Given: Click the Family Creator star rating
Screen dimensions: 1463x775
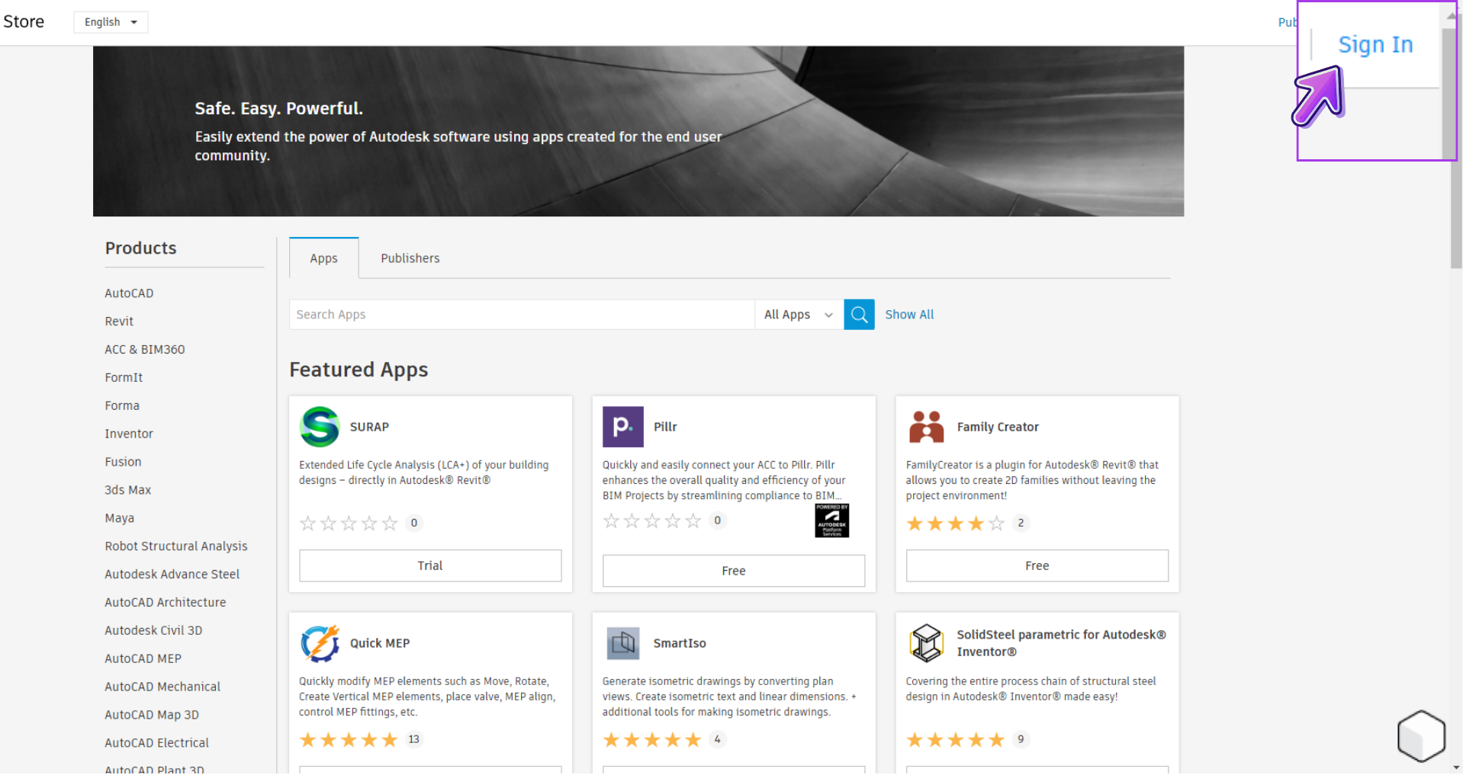Looking at the screenshot, I should tap(955, 524).
